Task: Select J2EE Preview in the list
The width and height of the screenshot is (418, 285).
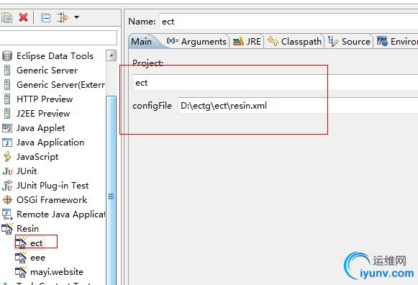Action: pos(43,114)
